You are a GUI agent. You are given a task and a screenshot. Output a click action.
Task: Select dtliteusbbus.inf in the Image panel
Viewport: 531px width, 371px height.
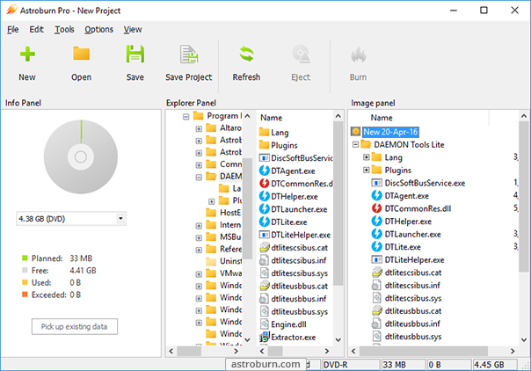click(412, 324)
